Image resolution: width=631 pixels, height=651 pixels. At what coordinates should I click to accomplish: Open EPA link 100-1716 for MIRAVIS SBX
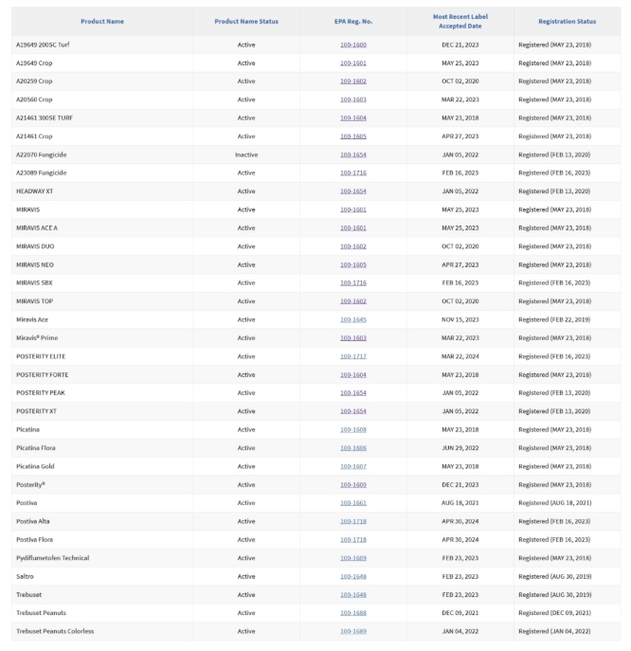[x=353, y=282]
